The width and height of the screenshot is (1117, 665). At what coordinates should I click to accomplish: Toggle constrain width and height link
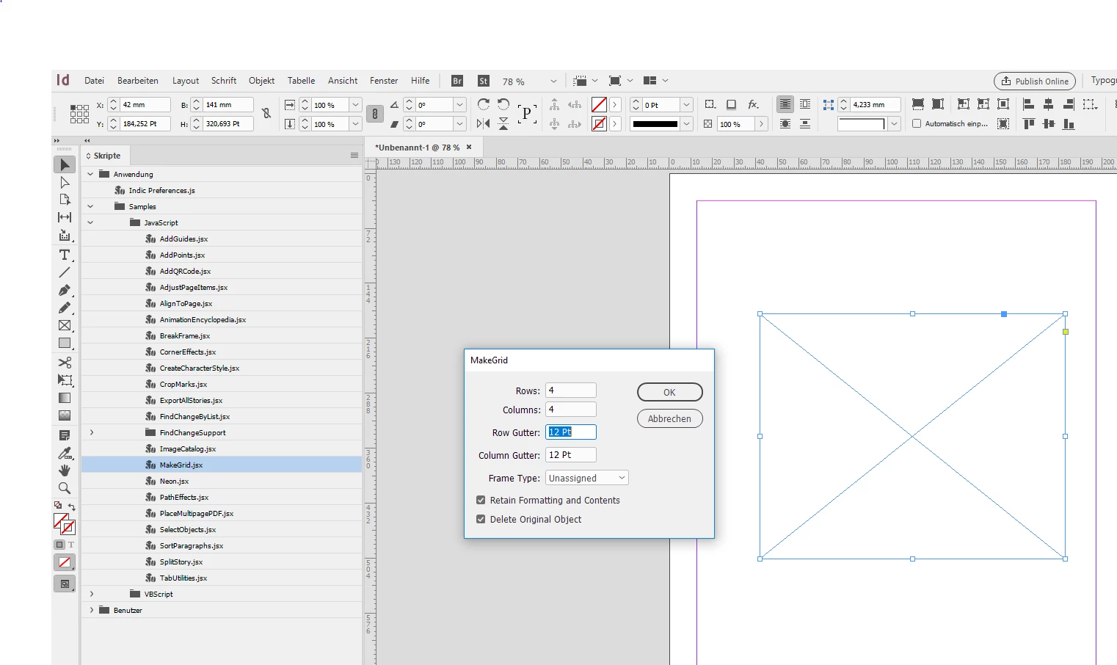pyautogui.click(x=266, y=114)
